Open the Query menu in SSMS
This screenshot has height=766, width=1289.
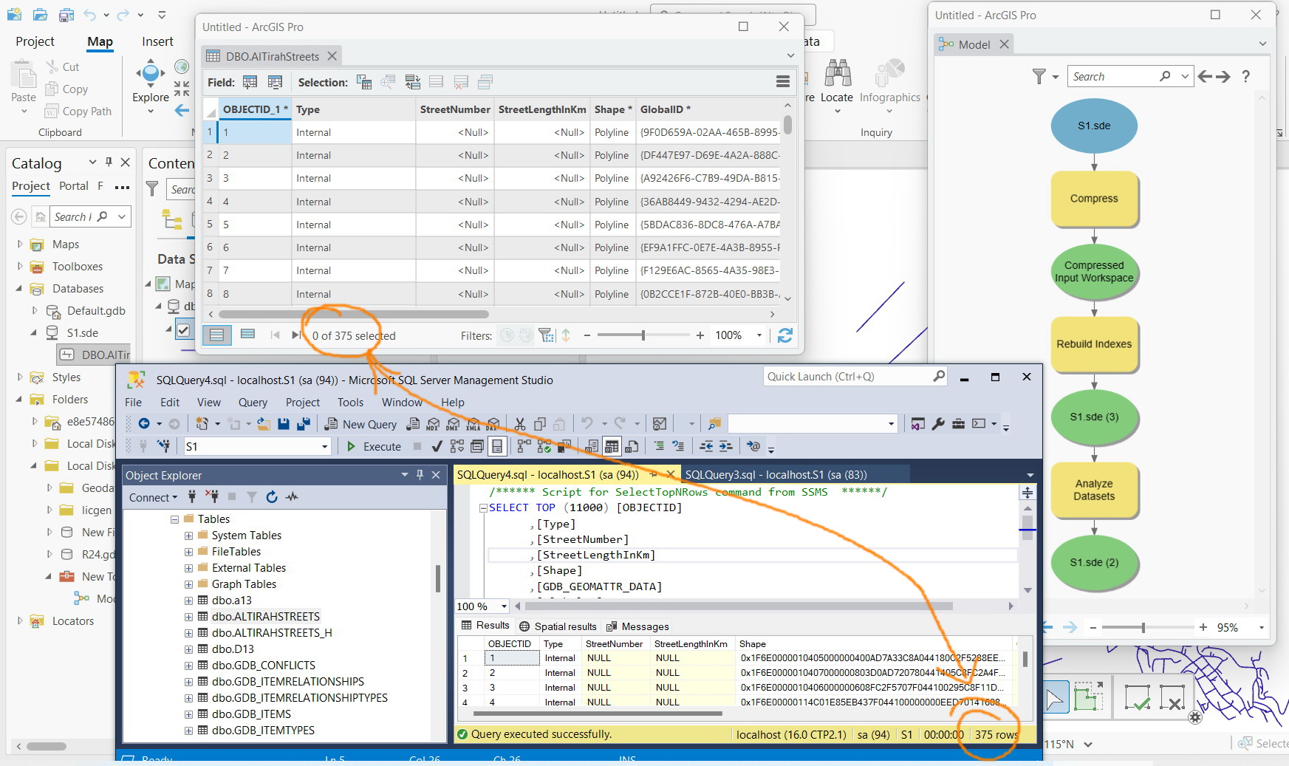coord(252,403)
